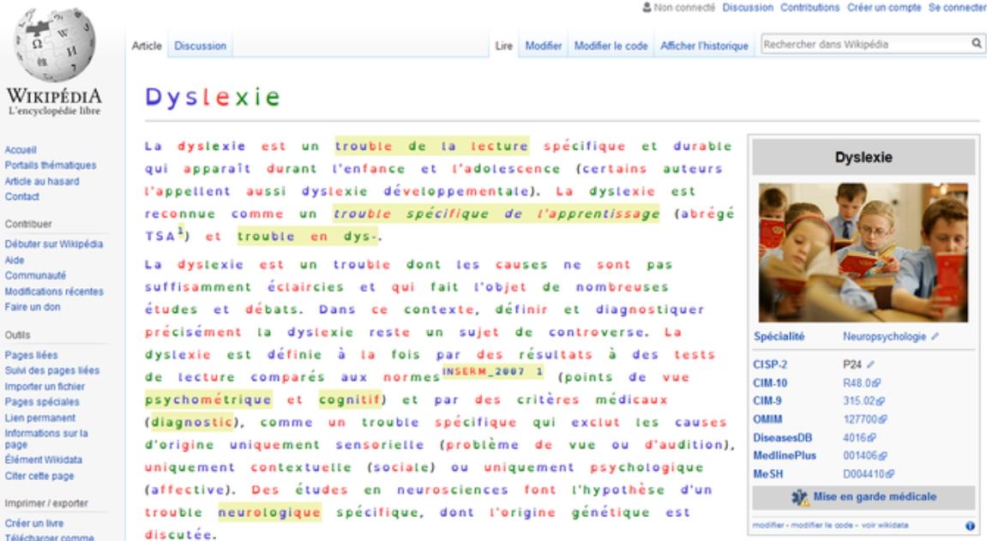Click the user icon beside Non connecté
This screenshot has width=987, height=541.
point(647,8)
